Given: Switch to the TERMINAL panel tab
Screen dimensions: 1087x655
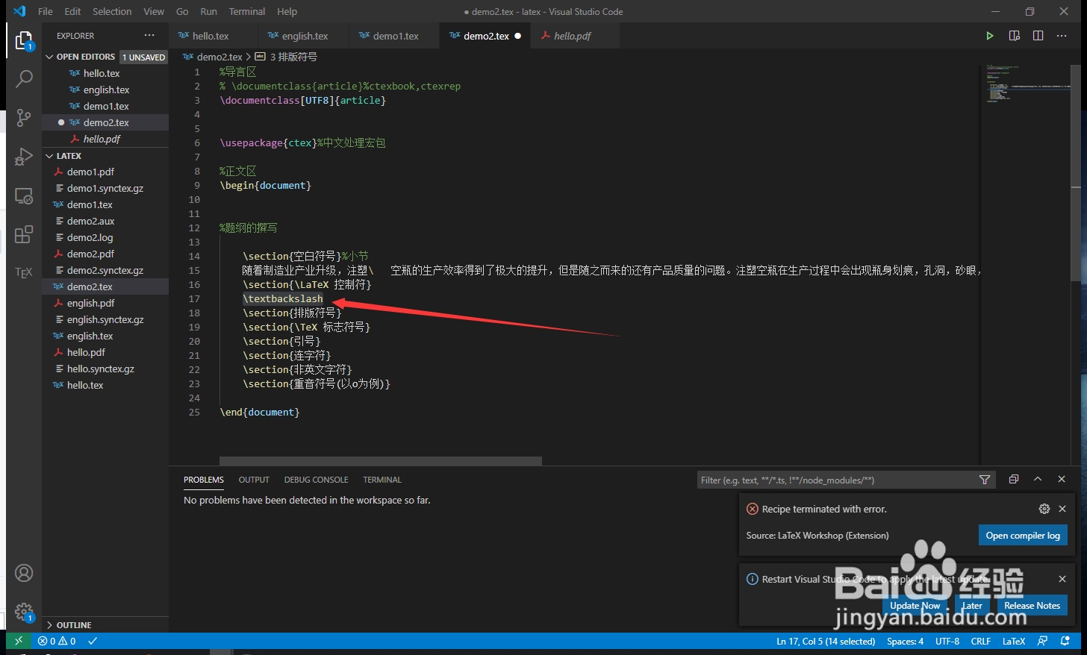Looking at the screenshot, I should pyautogui.click(x=382, y=480).
